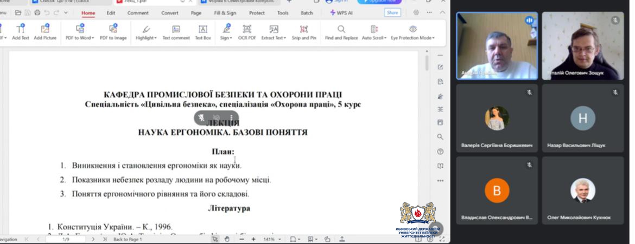This screenshot has height=244, width=635.
Task: Open Find and Replace
Action: [x=341, y=32]
